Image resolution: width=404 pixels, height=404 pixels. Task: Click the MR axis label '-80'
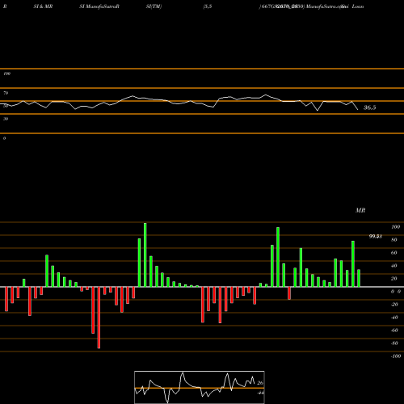coord(394,343)
